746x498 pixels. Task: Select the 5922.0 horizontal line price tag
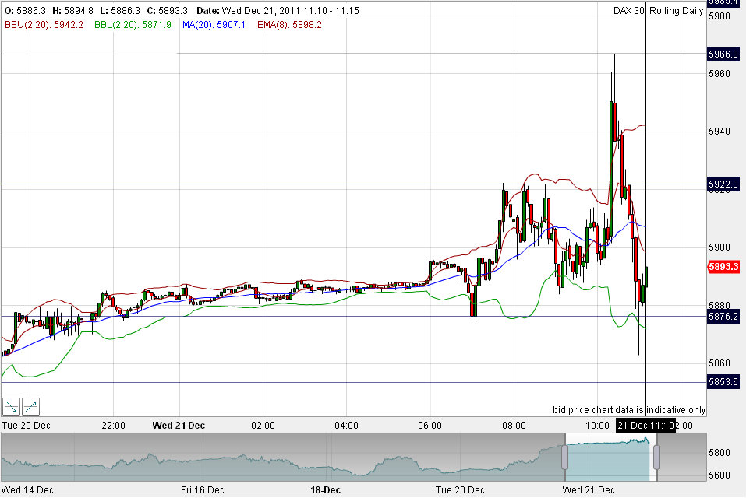click(723, 184)
